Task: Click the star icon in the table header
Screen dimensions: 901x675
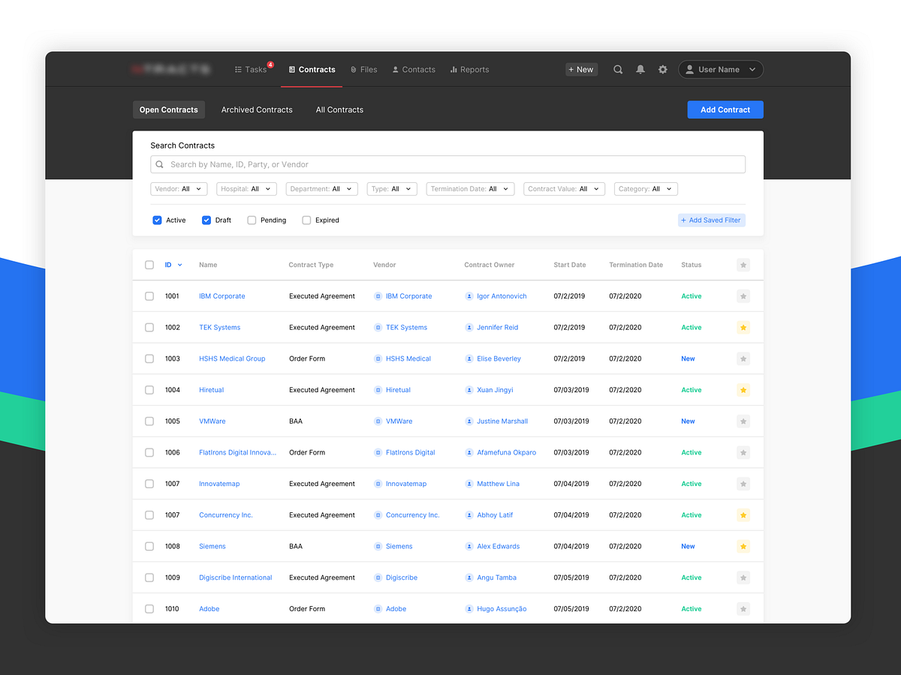Action: (743, 265)
